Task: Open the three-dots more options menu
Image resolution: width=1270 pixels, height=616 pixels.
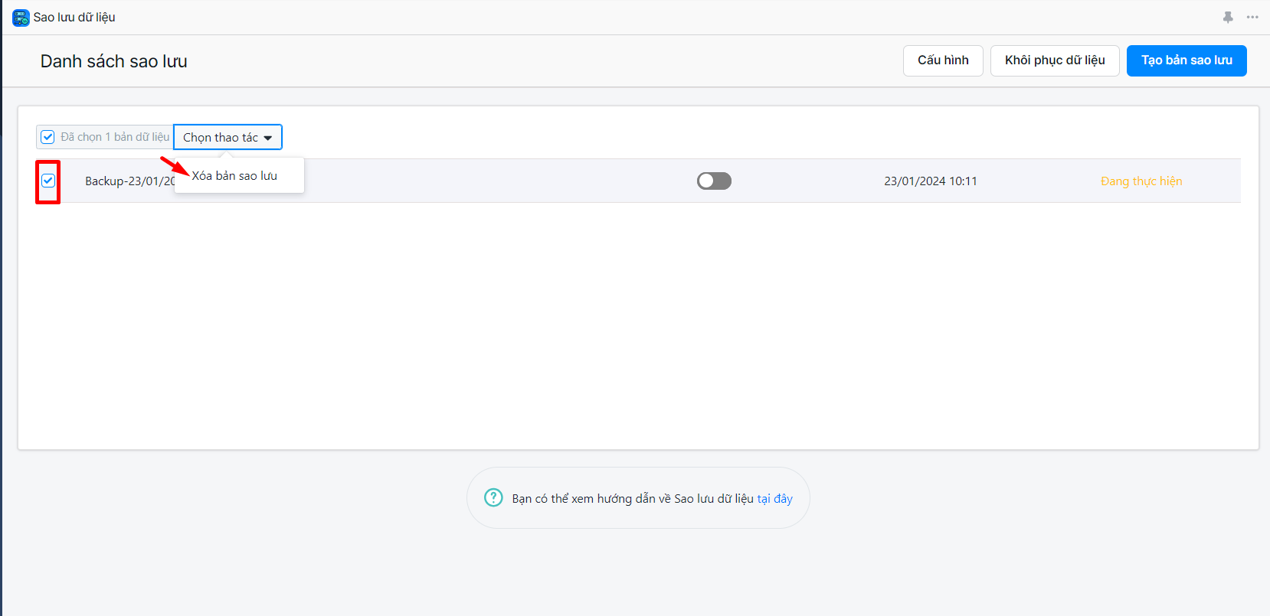Action: point(1252,17)
